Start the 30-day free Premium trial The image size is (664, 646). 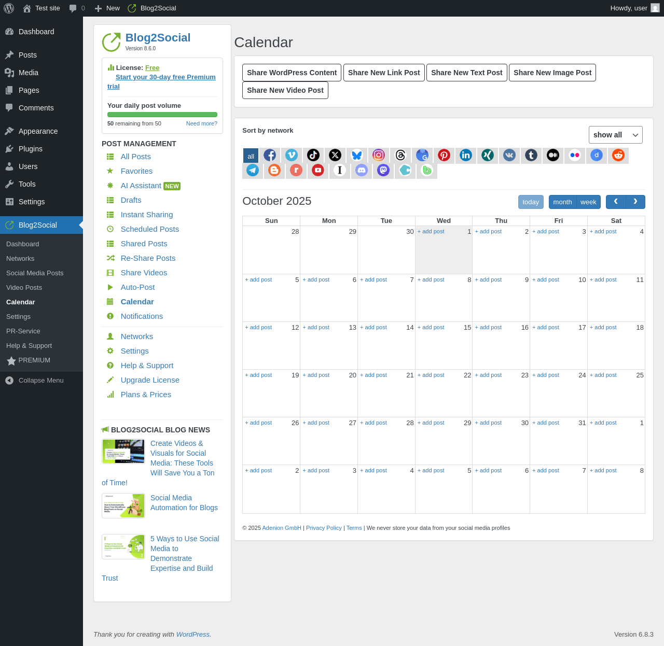tap(161, 81)
